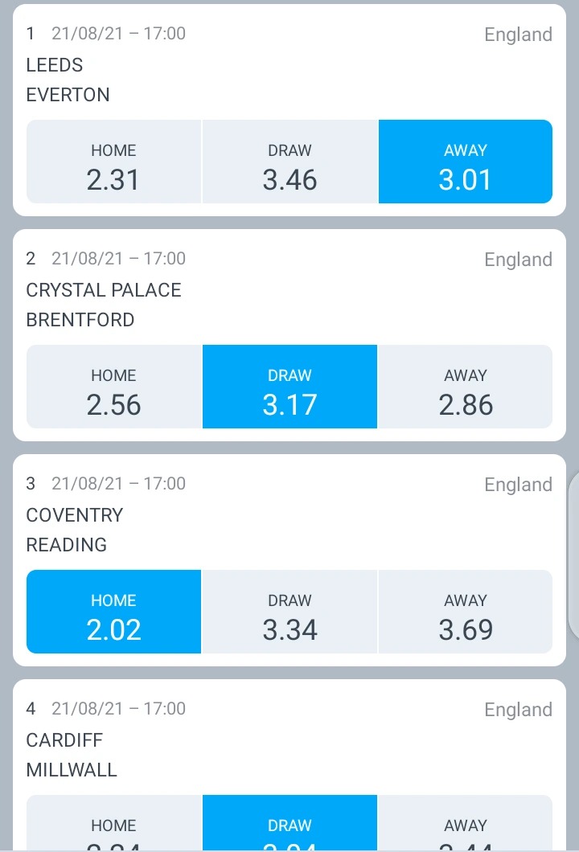The width and height of the screenshot is (579, 852).
Task: Click the side handle on right edge
Action: [x=573, y=556]
